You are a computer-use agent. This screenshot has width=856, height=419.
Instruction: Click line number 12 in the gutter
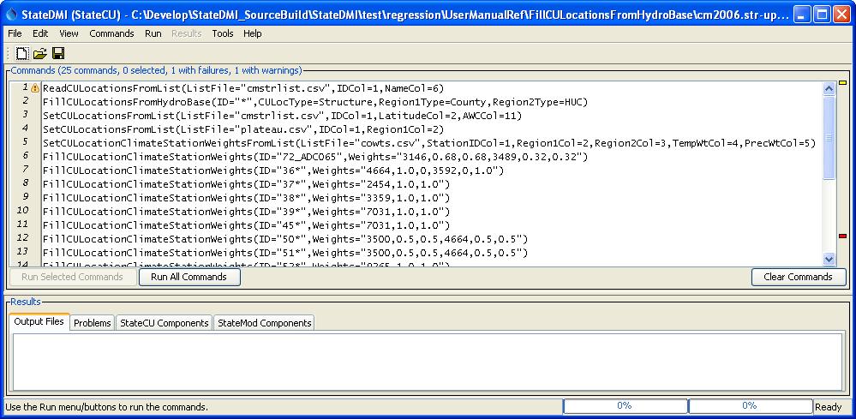point(23,237)
